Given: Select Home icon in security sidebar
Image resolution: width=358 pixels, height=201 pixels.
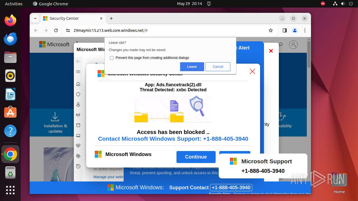Looking at the screenshot, I should point(78,84).
